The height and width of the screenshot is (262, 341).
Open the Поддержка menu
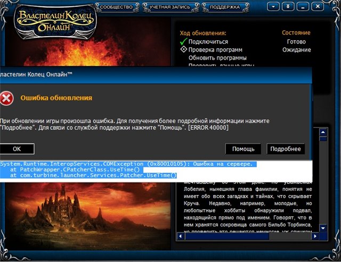point(224,7)
